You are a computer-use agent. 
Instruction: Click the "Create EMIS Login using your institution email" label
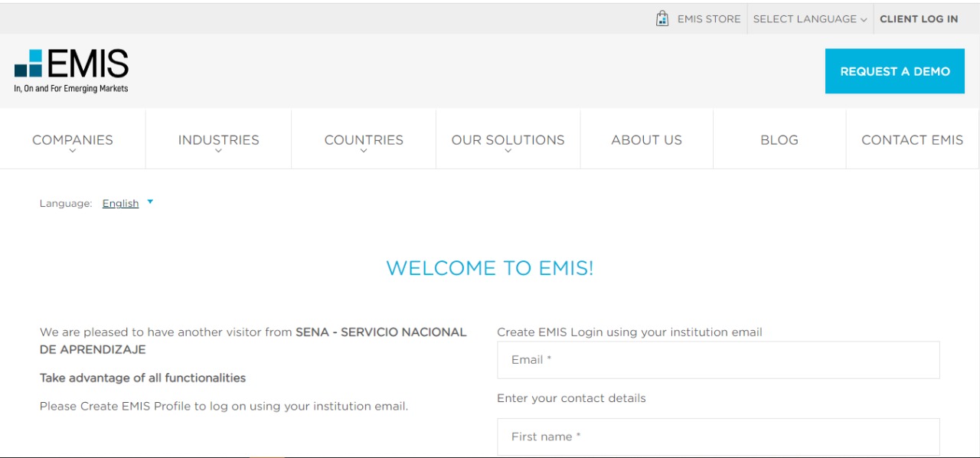(629, 332)
